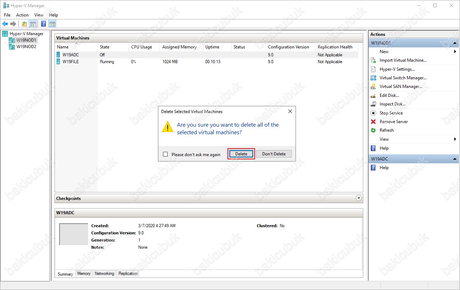Screen dimensions: 460x290
Task: Toggle the Show/Hide Console Tree icon
Action: pyautogui.click(x=33, y=24)
